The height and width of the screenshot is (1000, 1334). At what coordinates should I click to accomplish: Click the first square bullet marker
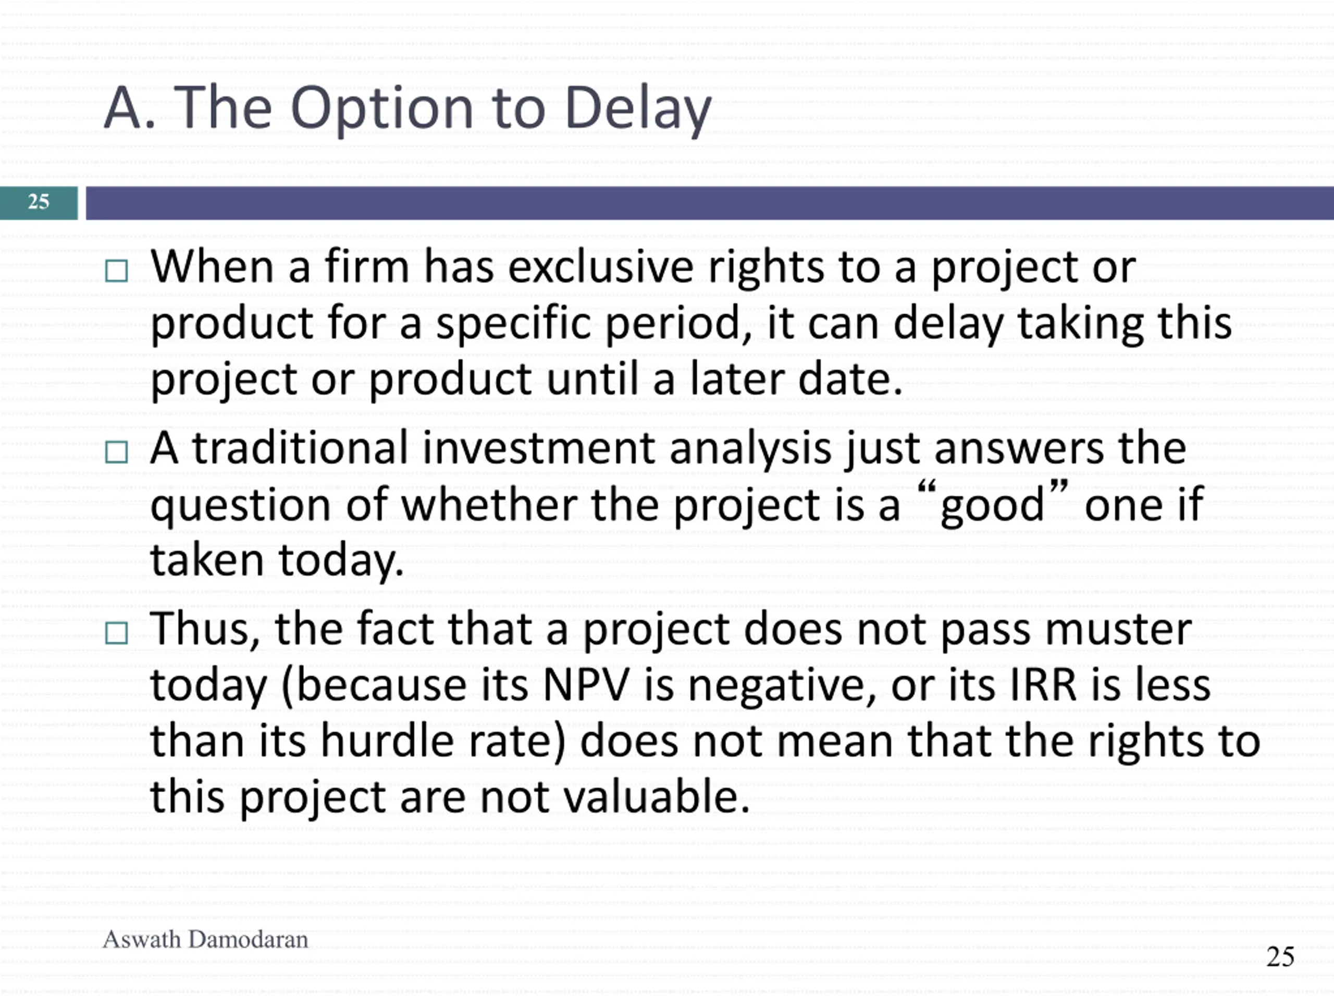pyautogui.click(x=116, y=271)
